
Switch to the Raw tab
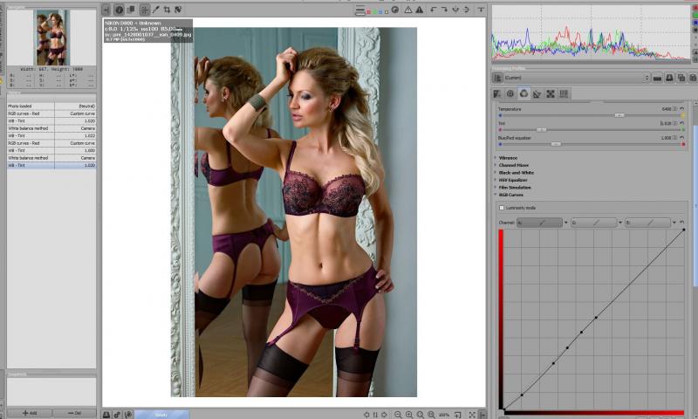(551, 94)
